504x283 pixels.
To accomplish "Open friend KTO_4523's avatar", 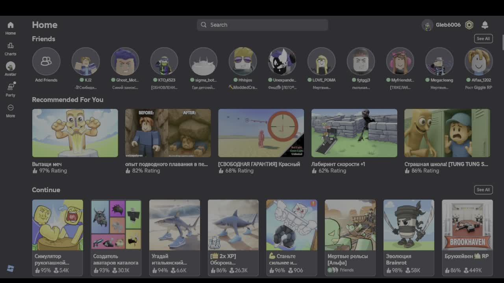I will pos(164,61).
